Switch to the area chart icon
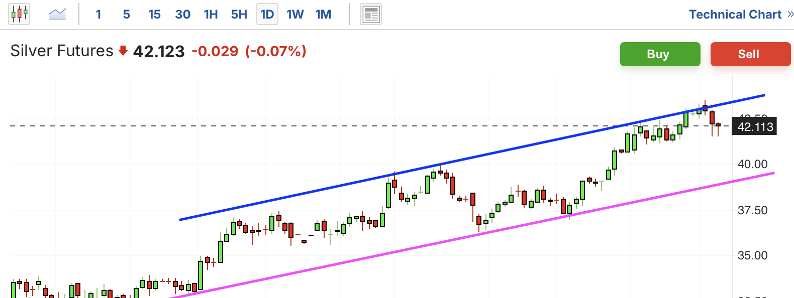 click(x=57, y=14)
